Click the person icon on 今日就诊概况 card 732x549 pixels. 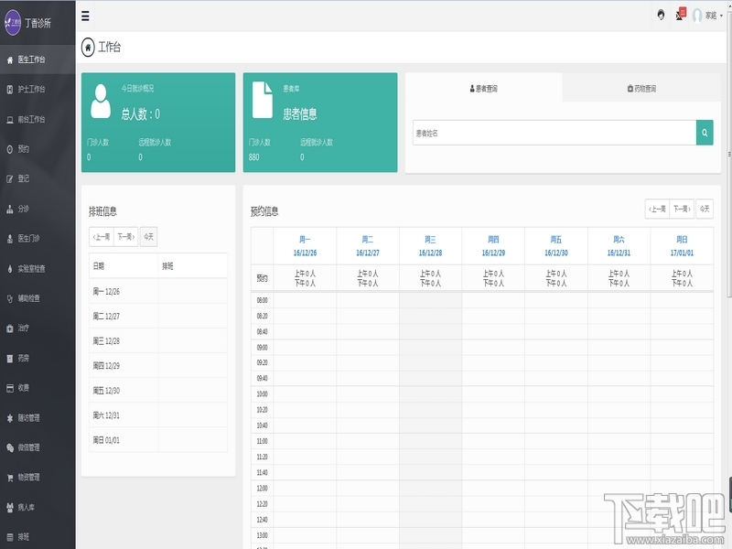tap(101, 101)
